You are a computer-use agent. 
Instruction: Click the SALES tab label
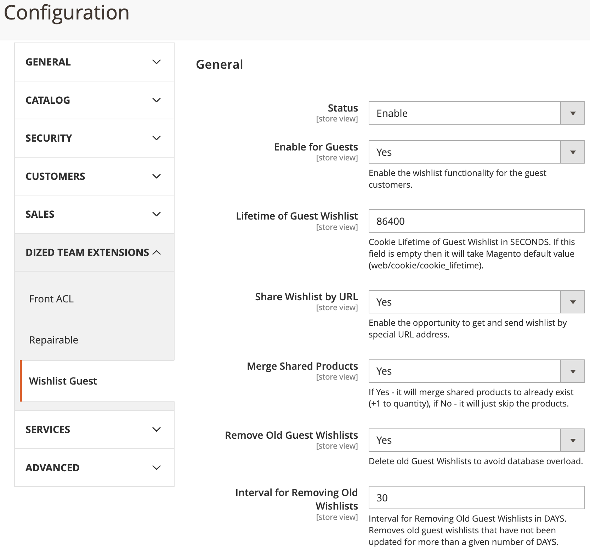40,214
